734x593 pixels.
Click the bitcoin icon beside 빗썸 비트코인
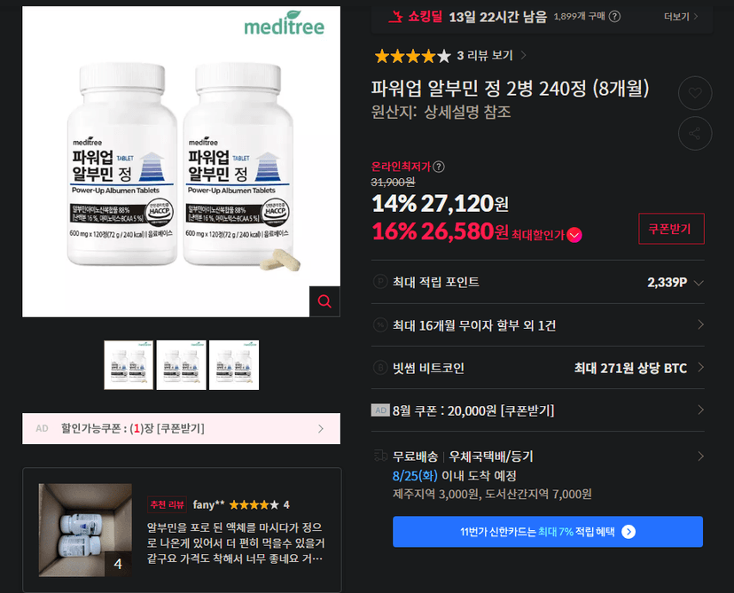point(380,367)
